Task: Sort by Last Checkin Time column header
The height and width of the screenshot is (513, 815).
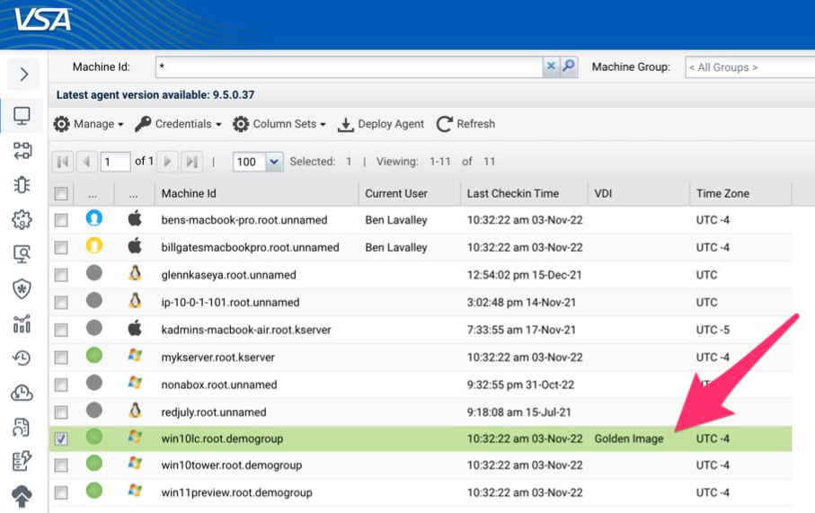Action: click(x=525, y=193)
